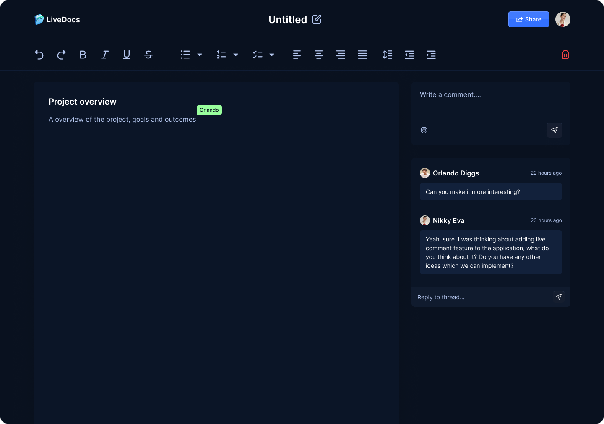Toggle underline formatting
604x424 pixels.
click(127, 55)
